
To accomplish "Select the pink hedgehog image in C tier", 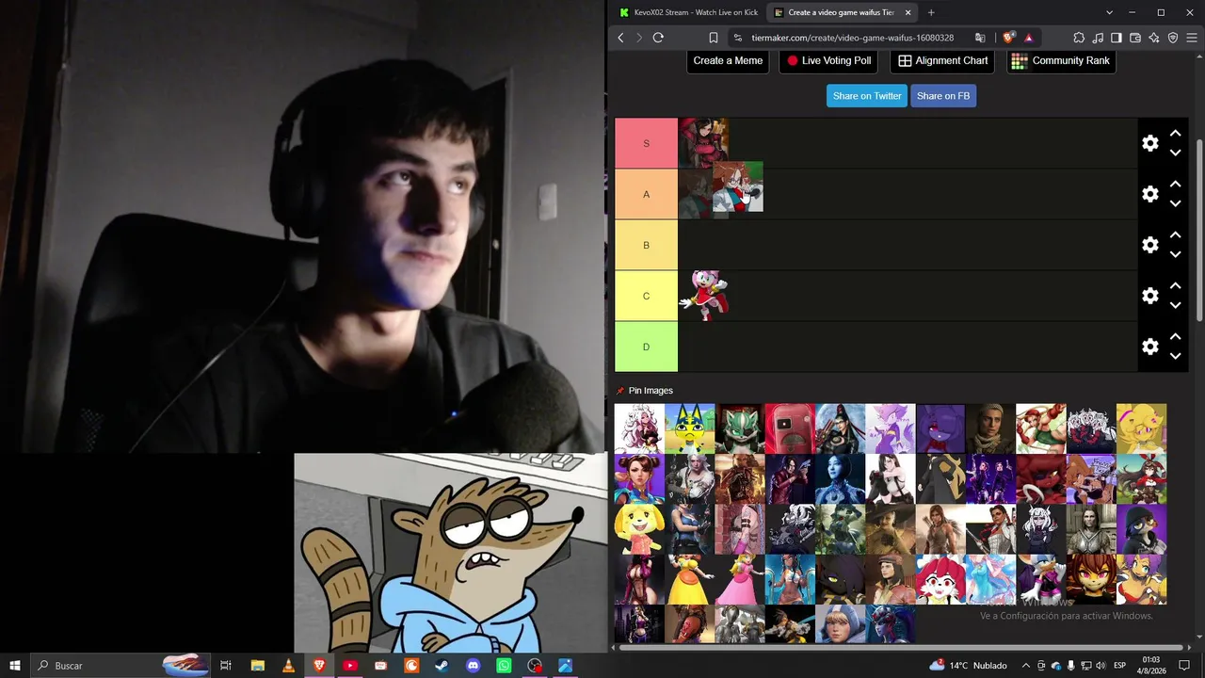I will pyautogui.click(x=703, y=296).
